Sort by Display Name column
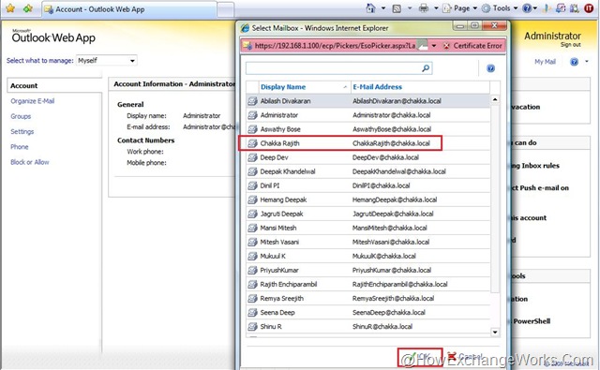 point(305,87)
